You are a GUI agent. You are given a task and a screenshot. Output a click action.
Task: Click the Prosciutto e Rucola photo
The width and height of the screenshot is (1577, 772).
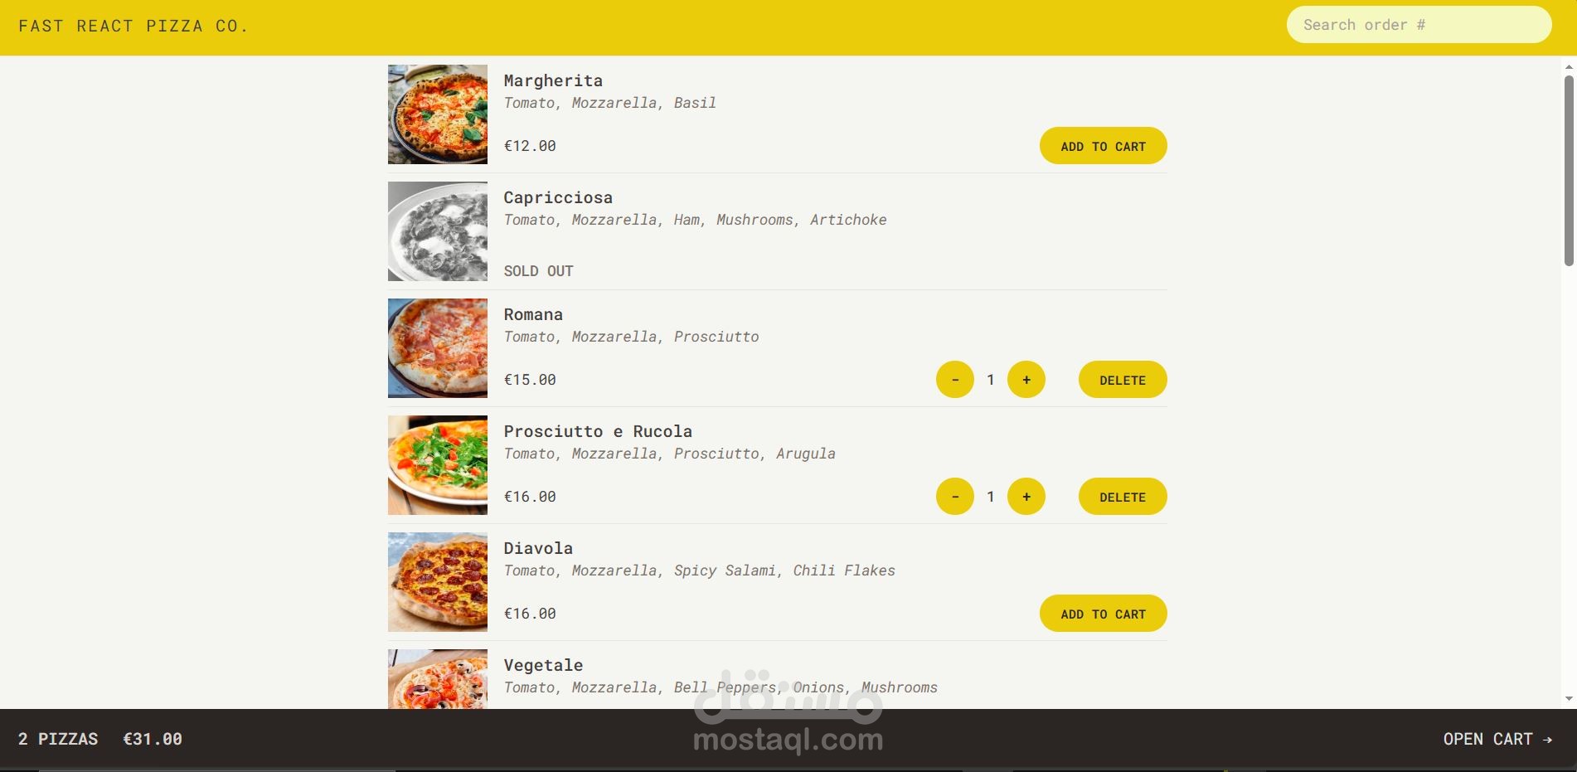click(x=438, y=465)
